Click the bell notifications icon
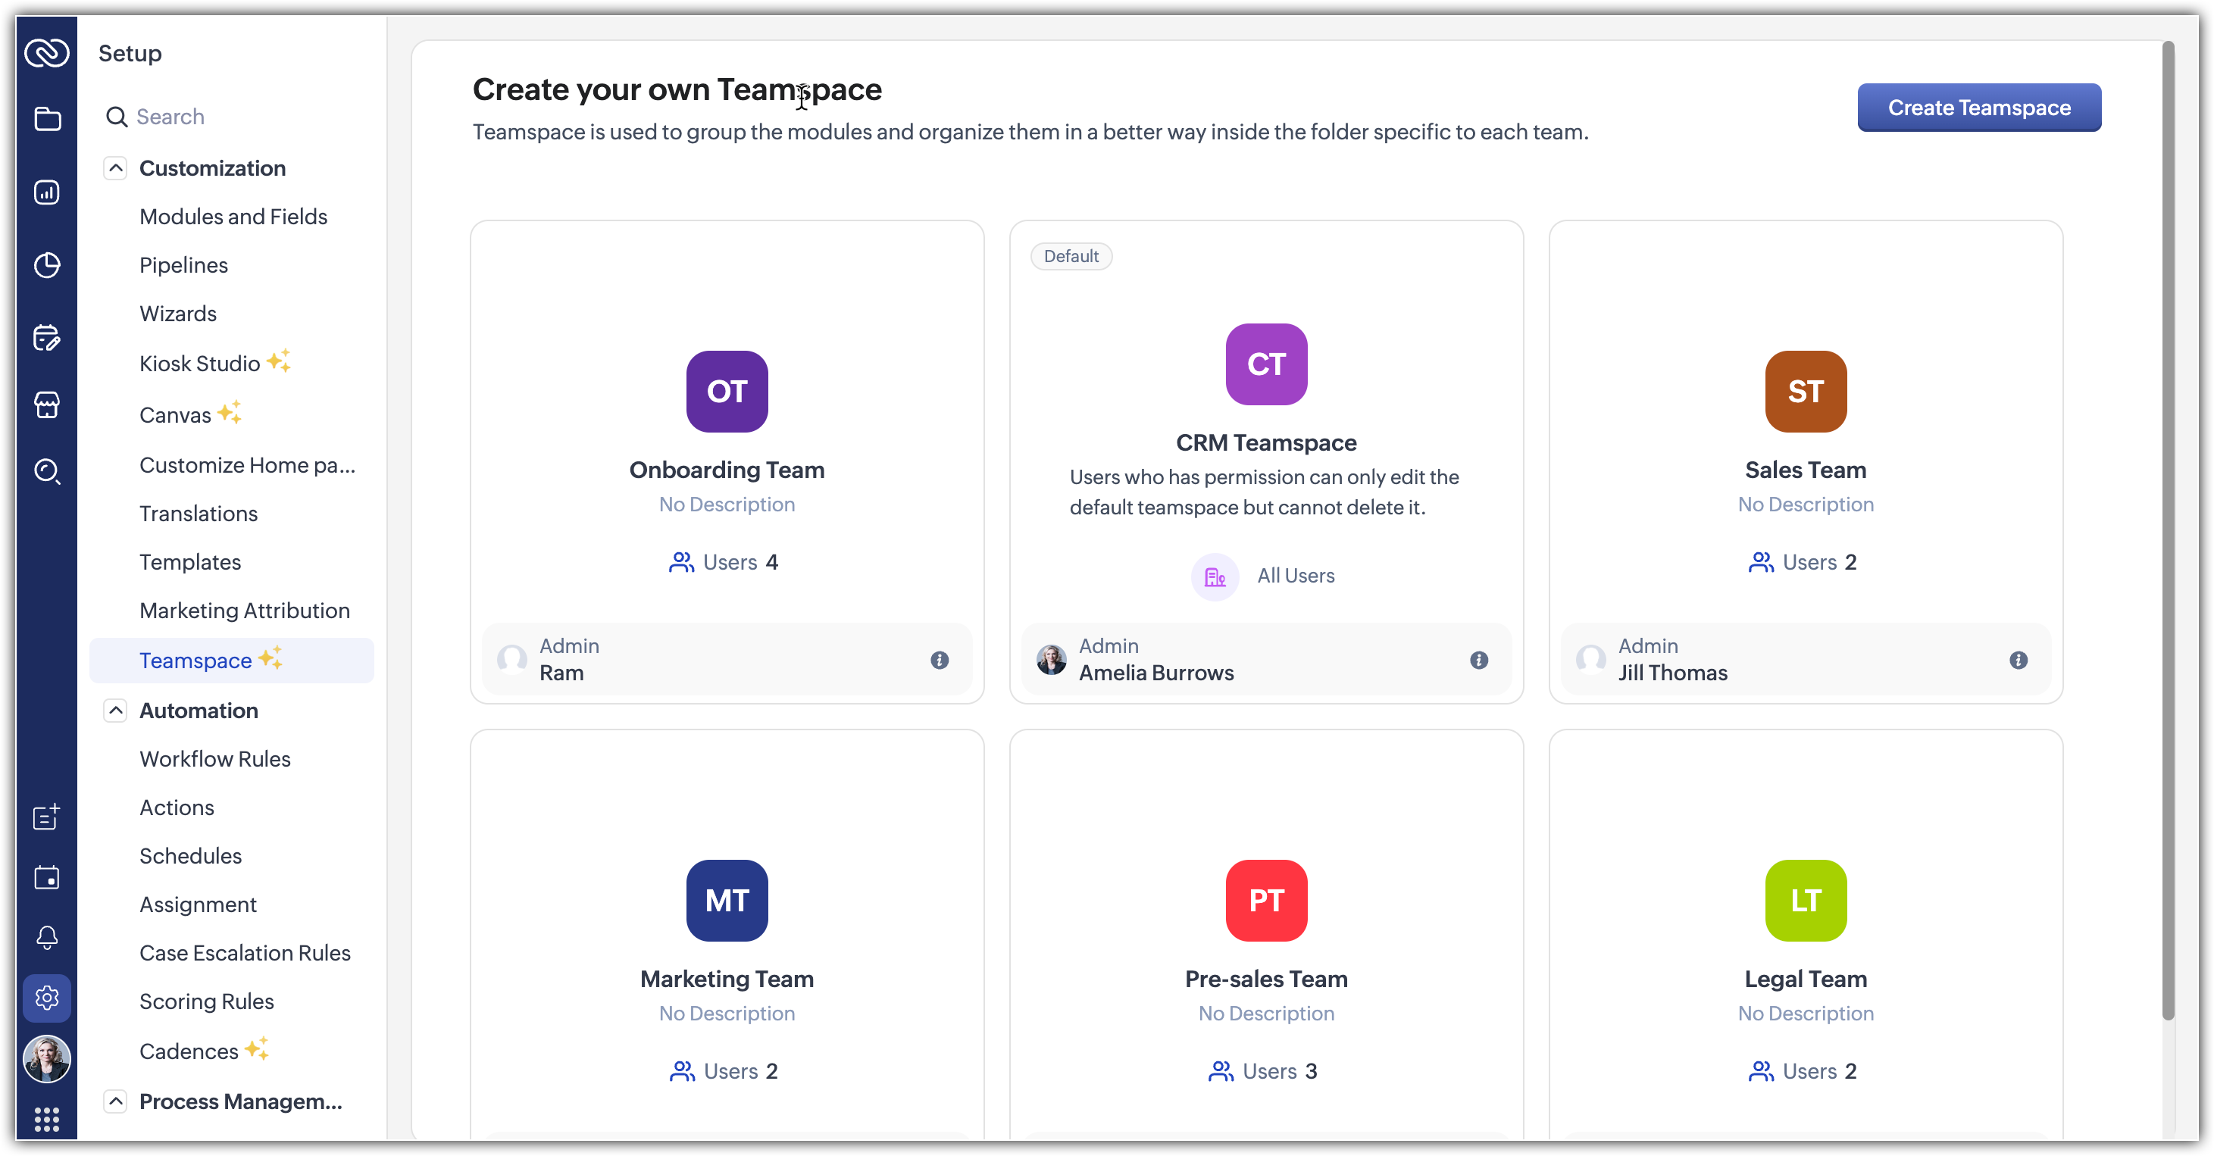Viewport: 2214px width, 1156px height. point(47,938)
